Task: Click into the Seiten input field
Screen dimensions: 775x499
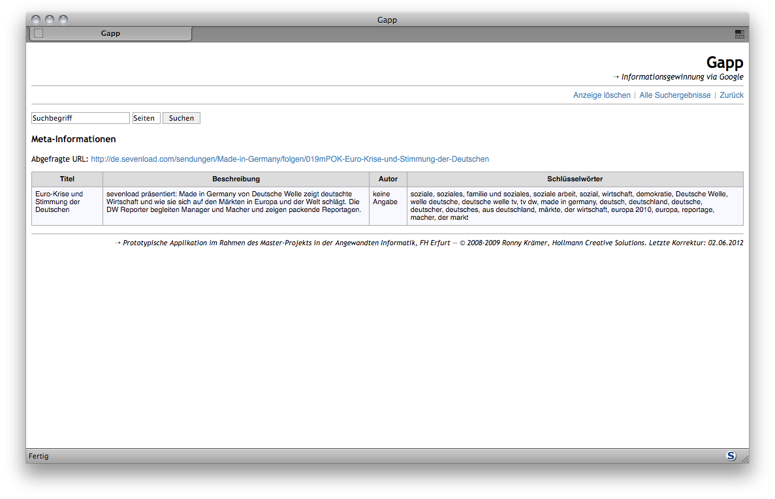Action: (146, 118)
